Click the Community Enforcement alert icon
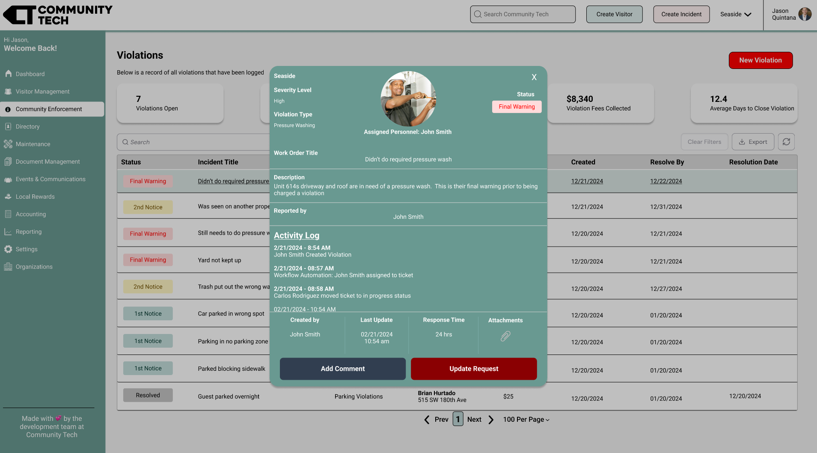Screen dimensions: 817x453 tap(8, 109)
